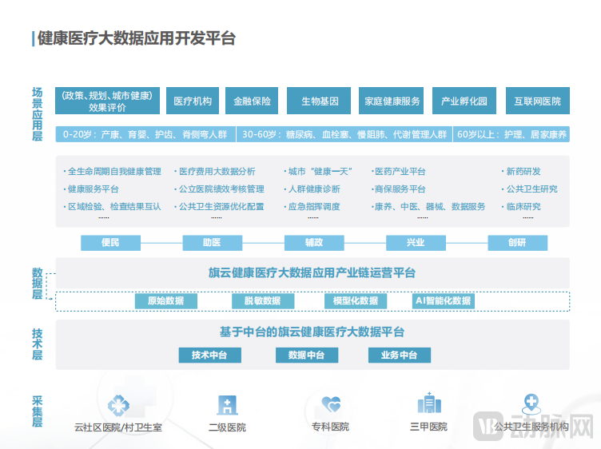601x449 pixels.
Task: Click the 公共卫生researching item 公共卫生研究
Action: [530, 189]
